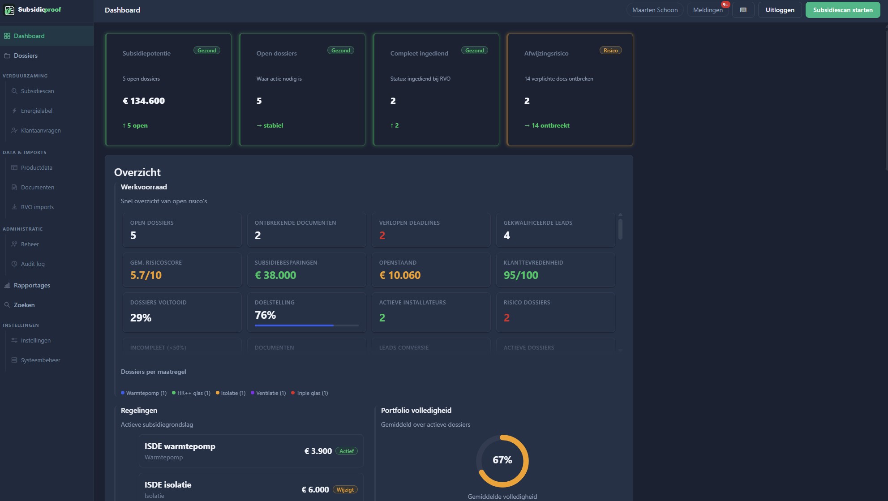Open the Rapportages section
The height and width of the screenshot is (501, 888).
pos(47,285)
